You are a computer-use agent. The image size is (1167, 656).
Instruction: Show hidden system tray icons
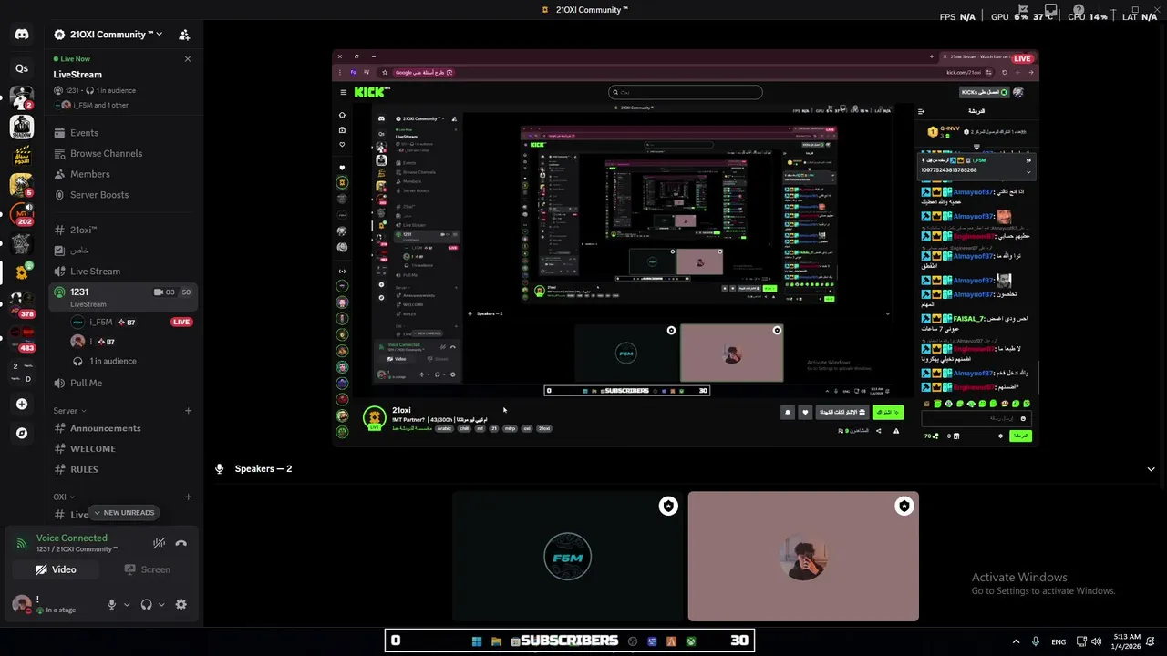click(1016, 641)
